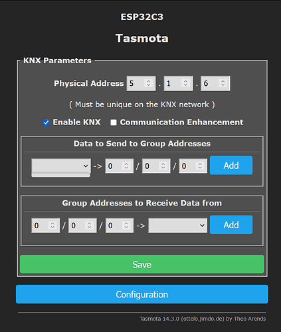The height and width of the screenshot is (332, 281).
Task: Click Add in Data to Send section
Action: (x=231, y=165)
